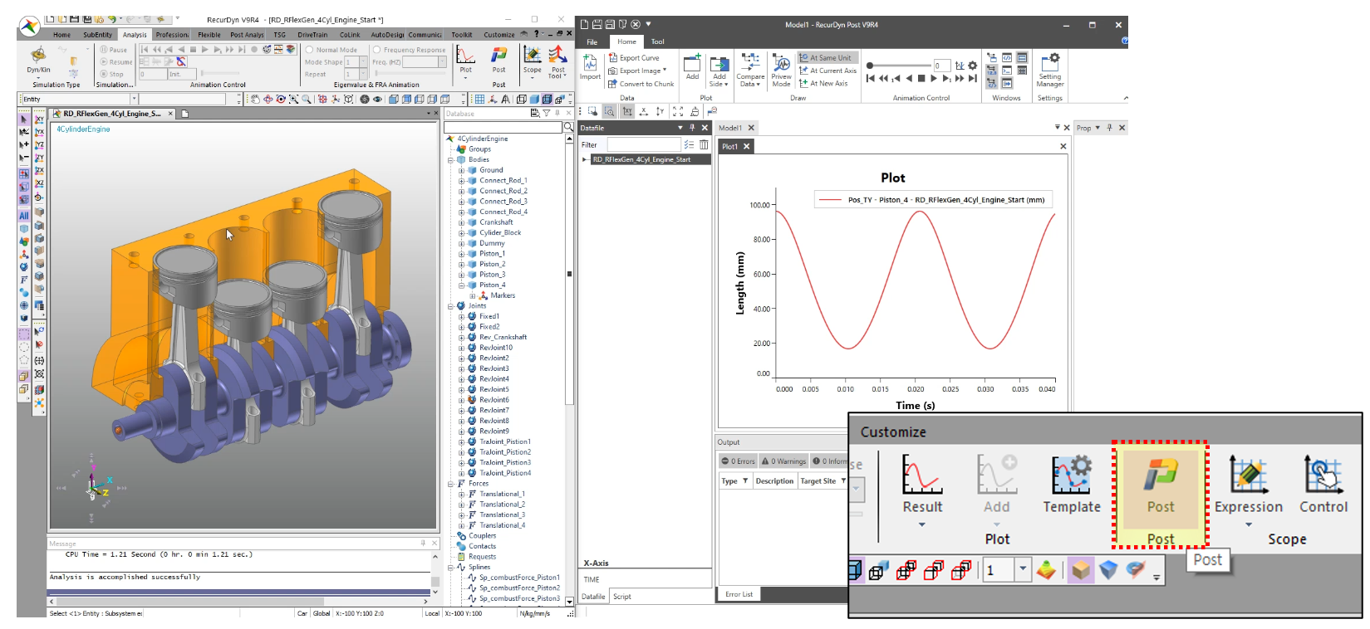1370x629 pixels.
Task: Click the Plot icon in RecurDyn ribbon
Action: point(466,60)
